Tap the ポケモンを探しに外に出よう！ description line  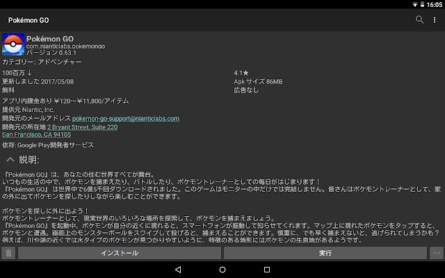pyautogui.click(x=45, y=211)
